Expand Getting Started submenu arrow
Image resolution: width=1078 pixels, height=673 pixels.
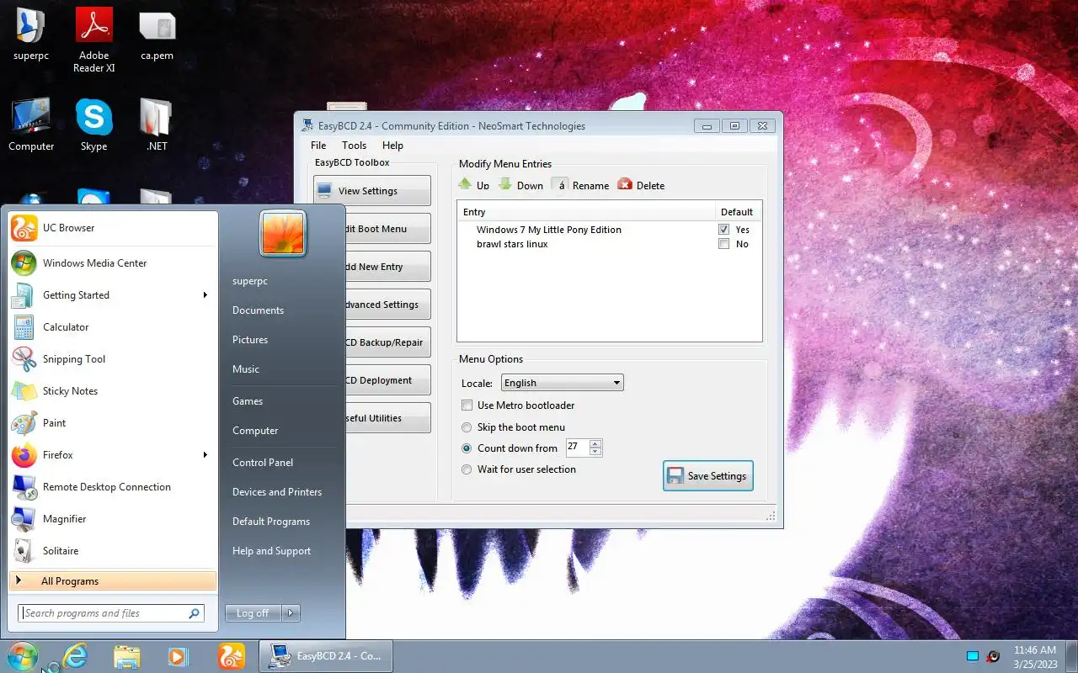[205, 295]
